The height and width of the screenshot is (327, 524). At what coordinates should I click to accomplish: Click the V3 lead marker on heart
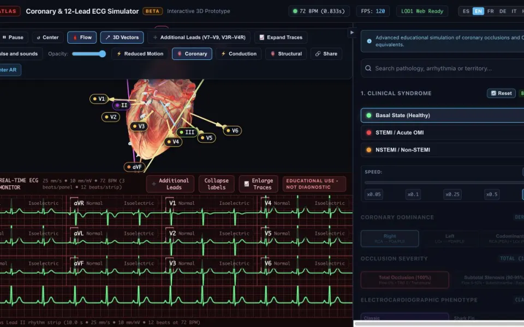(x=138, y=126)
